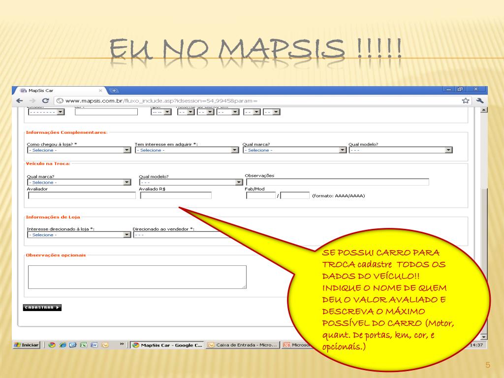Viewport: 504px width, 378px height.
Task: Launch Internet Explorer from quick launch
Action: point(63,345)
